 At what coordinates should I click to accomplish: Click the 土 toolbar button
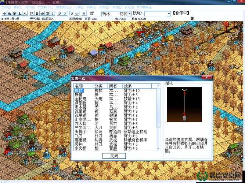[x=20, y=14]
